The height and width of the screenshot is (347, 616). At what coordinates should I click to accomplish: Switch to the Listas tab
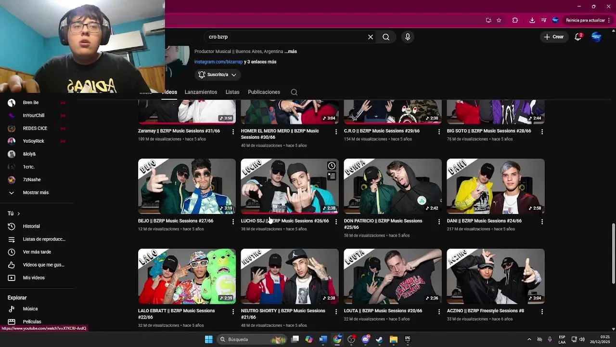point(232,92)
